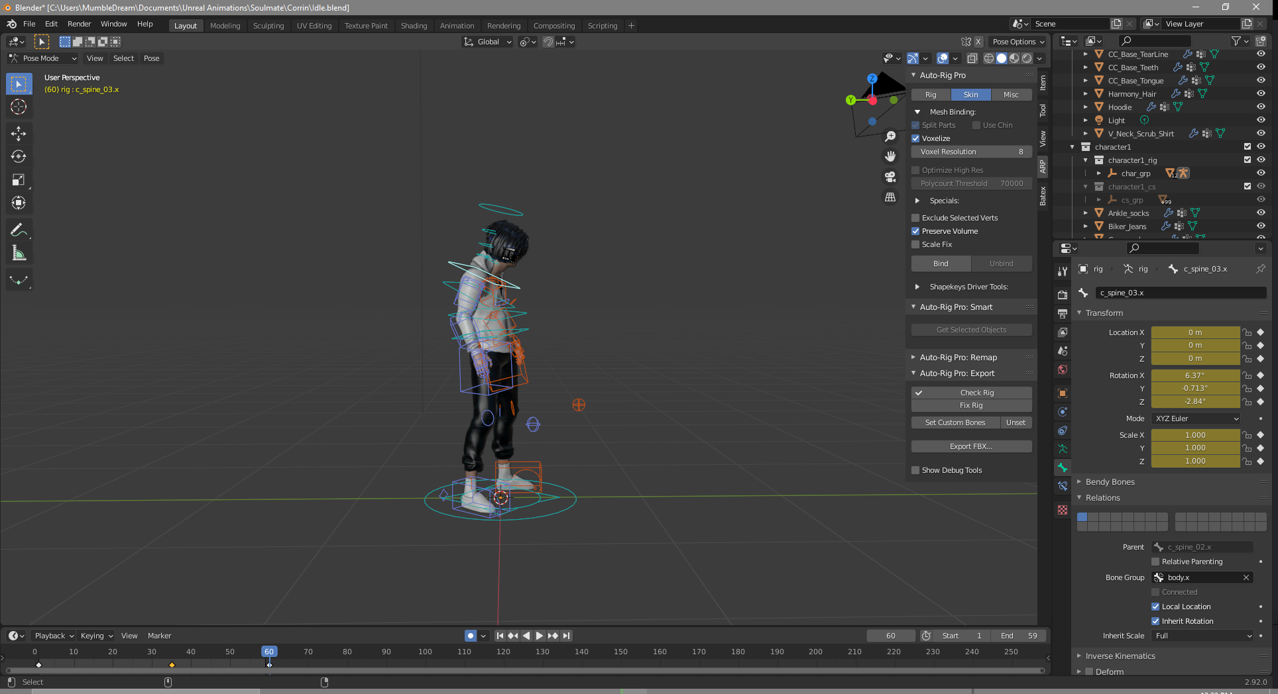Viewport: 1278px width, 694px height.
Task: Toggle Inherit Rotation checkbox
Action: pyautogui.click(x=1155, y=621)
